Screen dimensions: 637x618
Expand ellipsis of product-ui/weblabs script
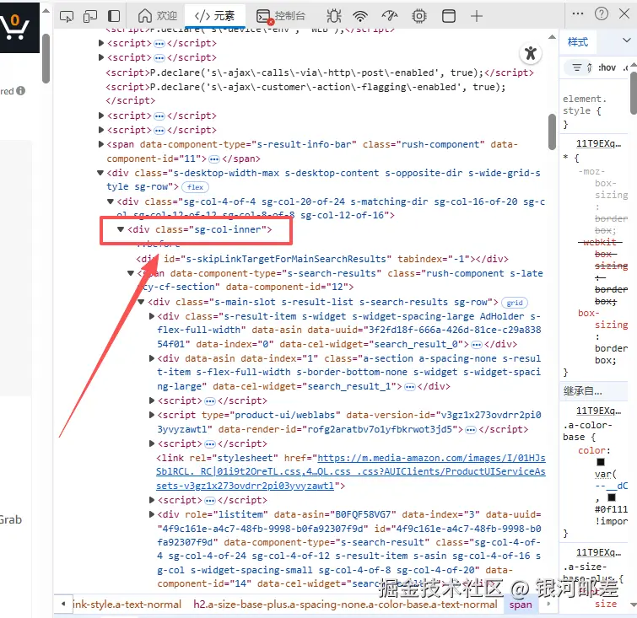click(471, 430)
